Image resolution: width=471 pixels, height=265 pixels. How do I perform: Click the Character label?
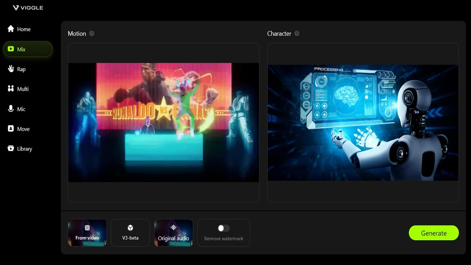coord(279,33)
